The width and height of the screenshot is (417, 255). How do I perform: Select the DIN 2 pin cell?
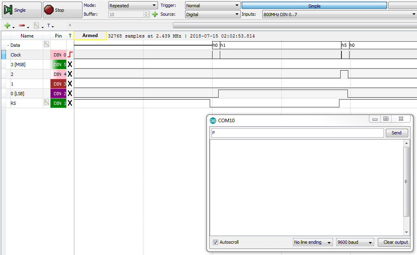(58, 94)
